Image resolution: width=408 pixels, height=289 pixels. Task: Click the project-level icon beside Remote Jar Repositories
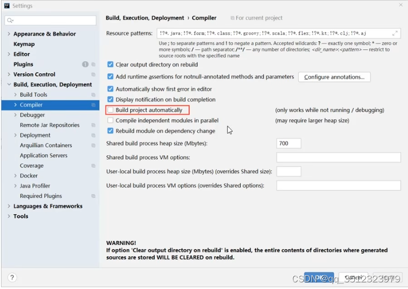point(93,125)
